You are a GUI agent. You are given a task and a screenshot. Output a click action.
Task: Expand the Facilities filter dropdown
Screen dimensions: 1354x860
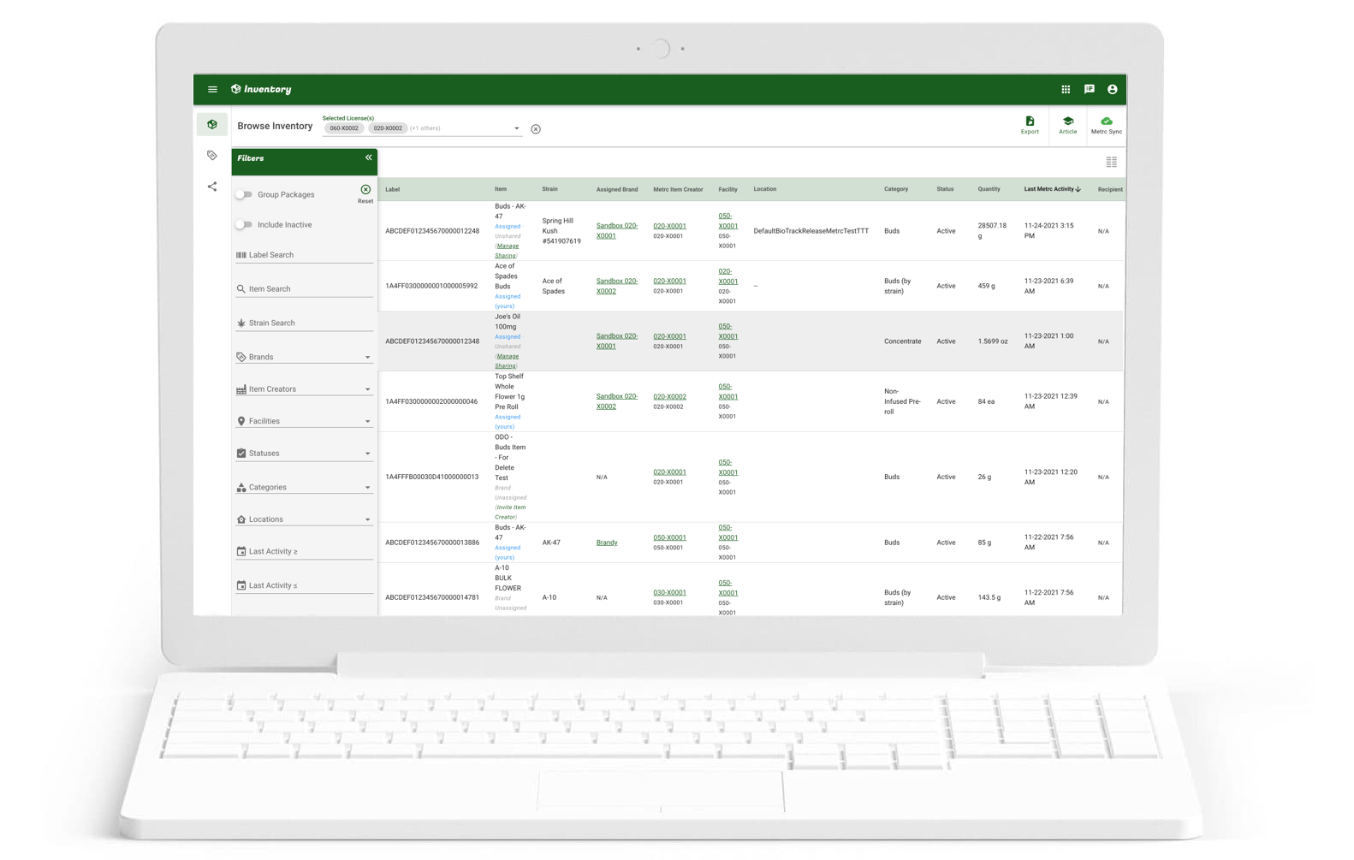click(305, 421)
